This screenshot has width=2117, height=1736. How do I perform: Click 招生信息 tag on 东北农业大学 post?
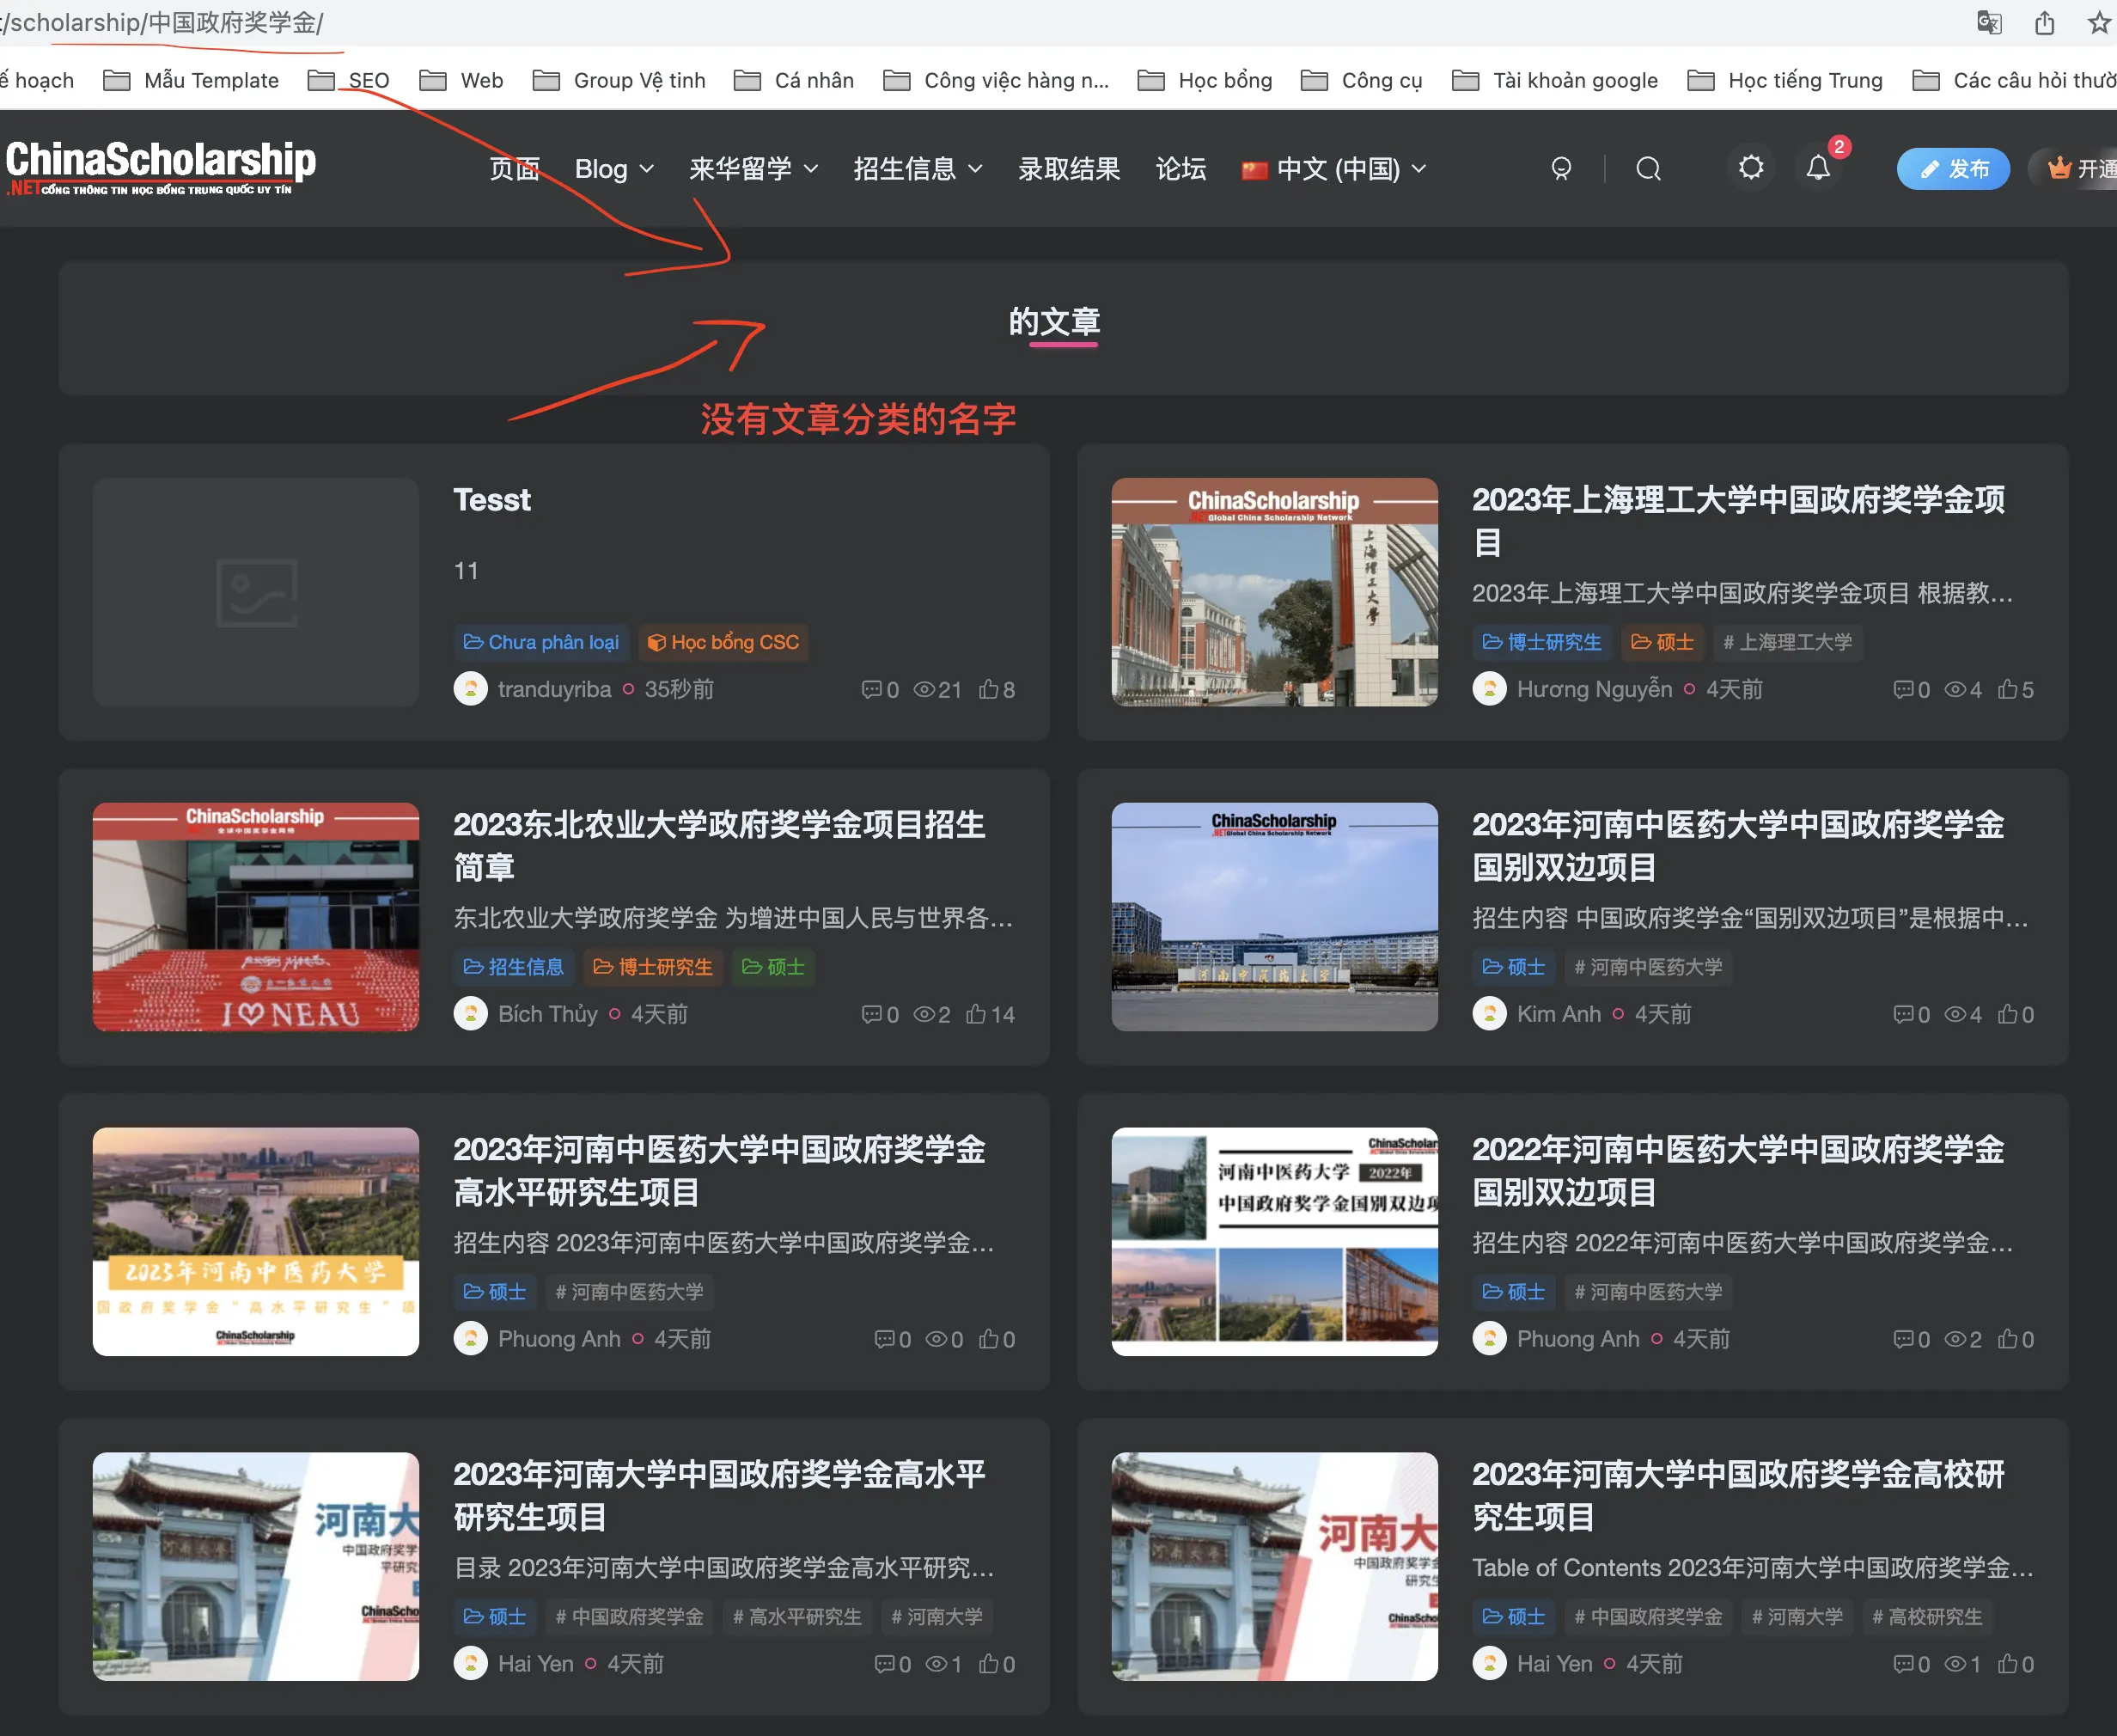(515, 967)
